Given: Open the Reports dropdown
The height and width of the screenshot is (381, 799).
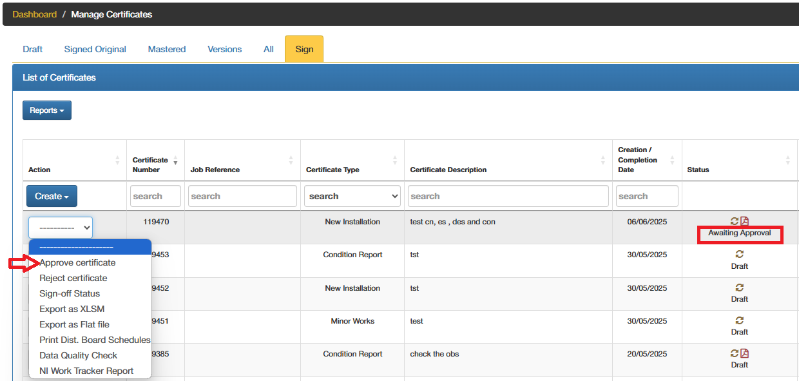Looking at the screenshot, I should [46, 110].
